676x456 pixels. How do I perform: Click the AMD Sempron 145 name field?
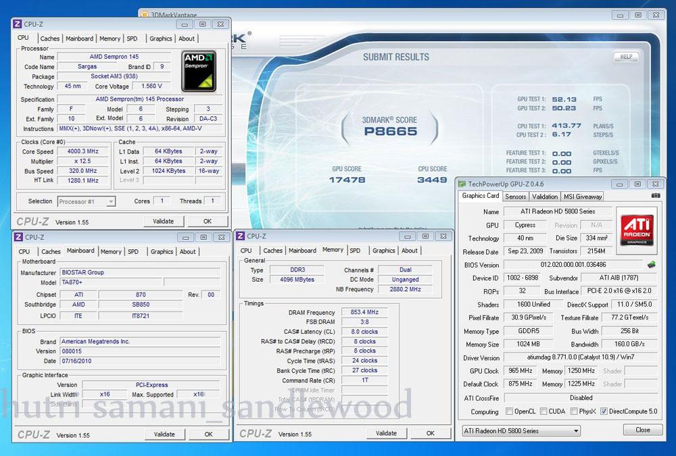(x=114, y=57)
